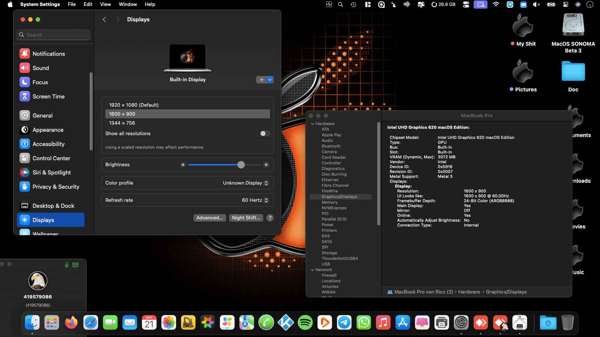Open the Edit menu
Viewport: 600px width, 337px height.
point(88,4)
